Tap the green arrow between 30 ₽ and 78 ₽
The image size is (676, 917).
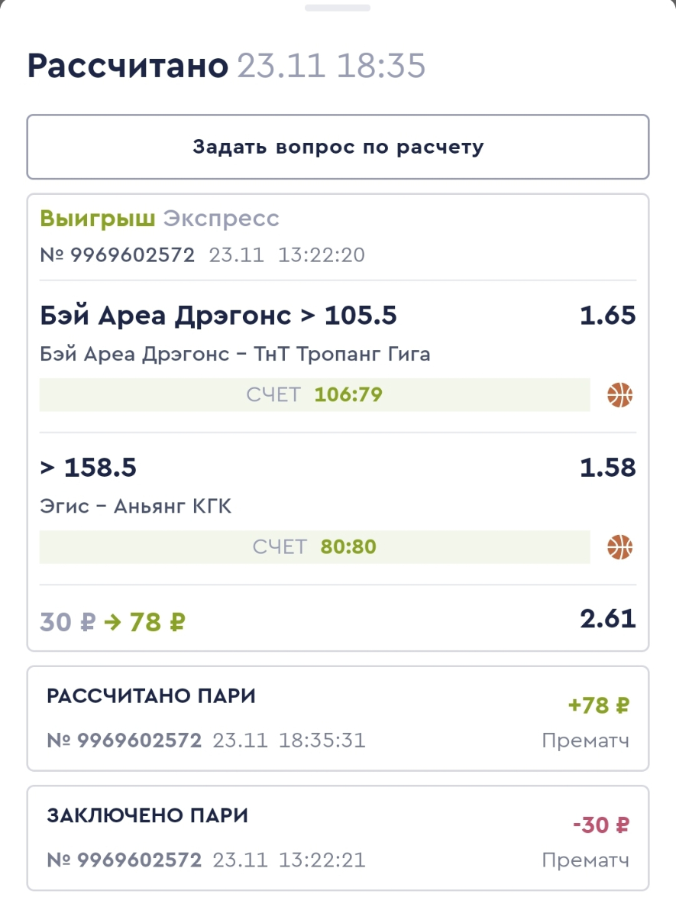pyautogui.click(x=112, y=622)
